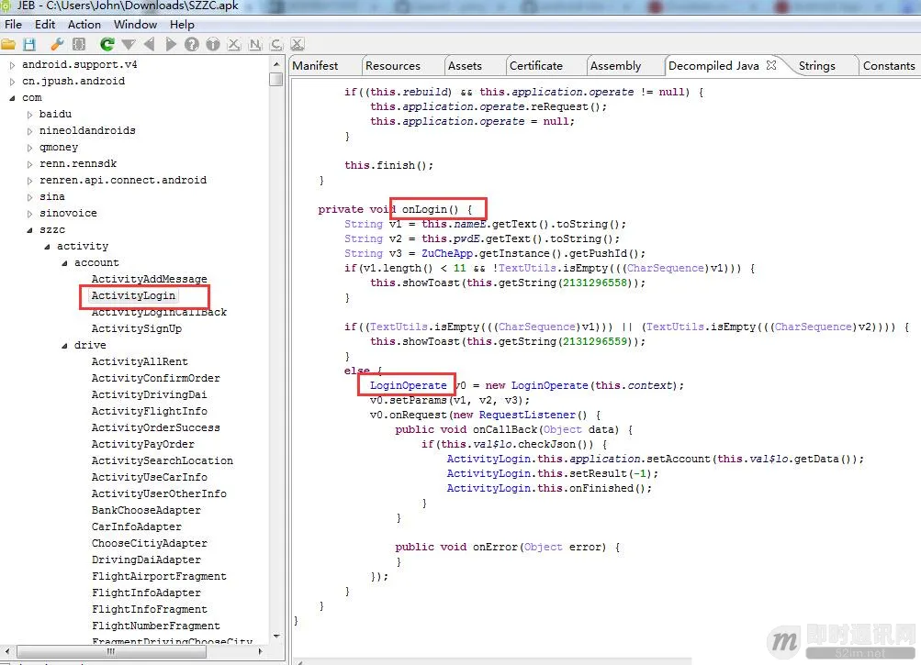The width and height of the screenshot is (921, 665).
Task: Click the question mark toolbar icon
Action: 192,44
